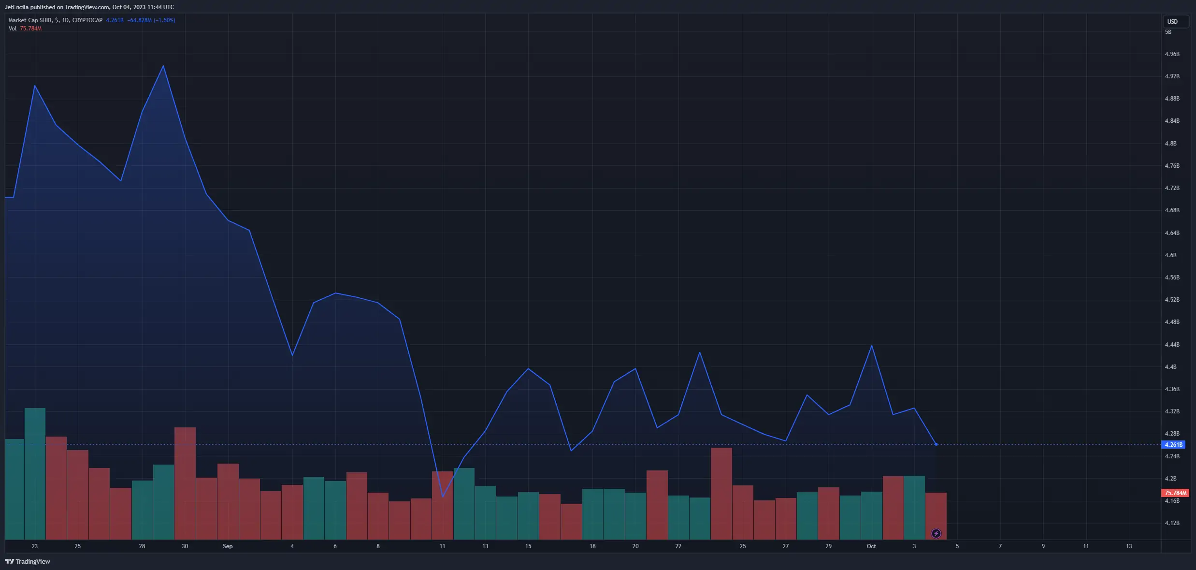Click the 30 date label on time axis
The image size is (1196, 570).
point(185,546)
